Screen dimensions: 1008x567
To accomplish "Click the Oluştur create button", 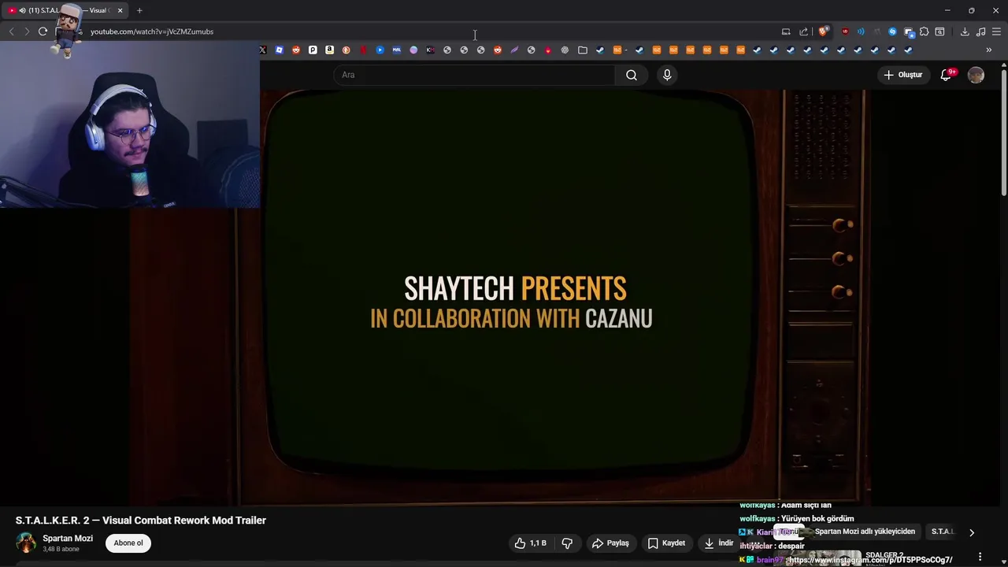I will click(902, 75).
